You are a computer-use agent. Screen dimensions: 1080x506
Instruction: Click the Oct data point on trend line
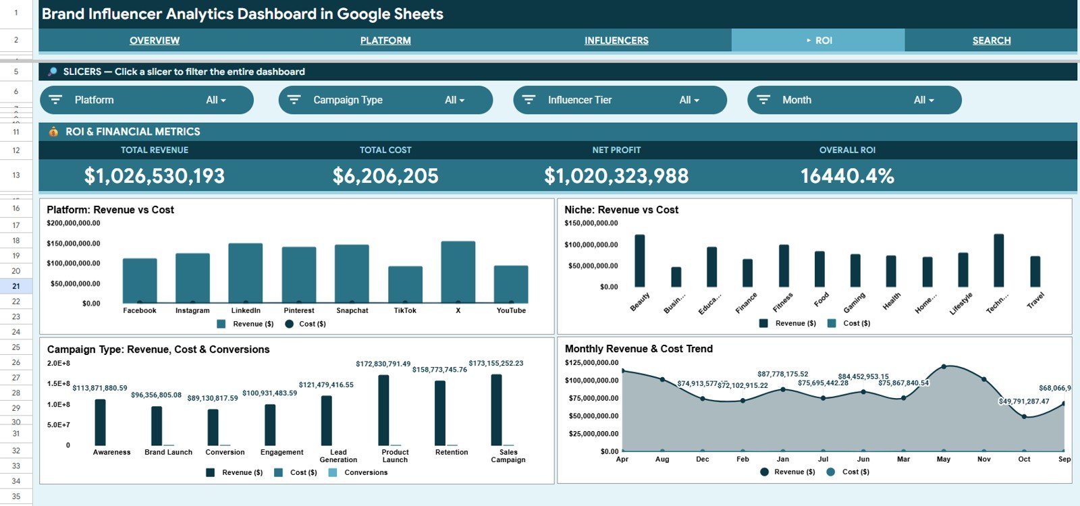(x=1024, y=416)
